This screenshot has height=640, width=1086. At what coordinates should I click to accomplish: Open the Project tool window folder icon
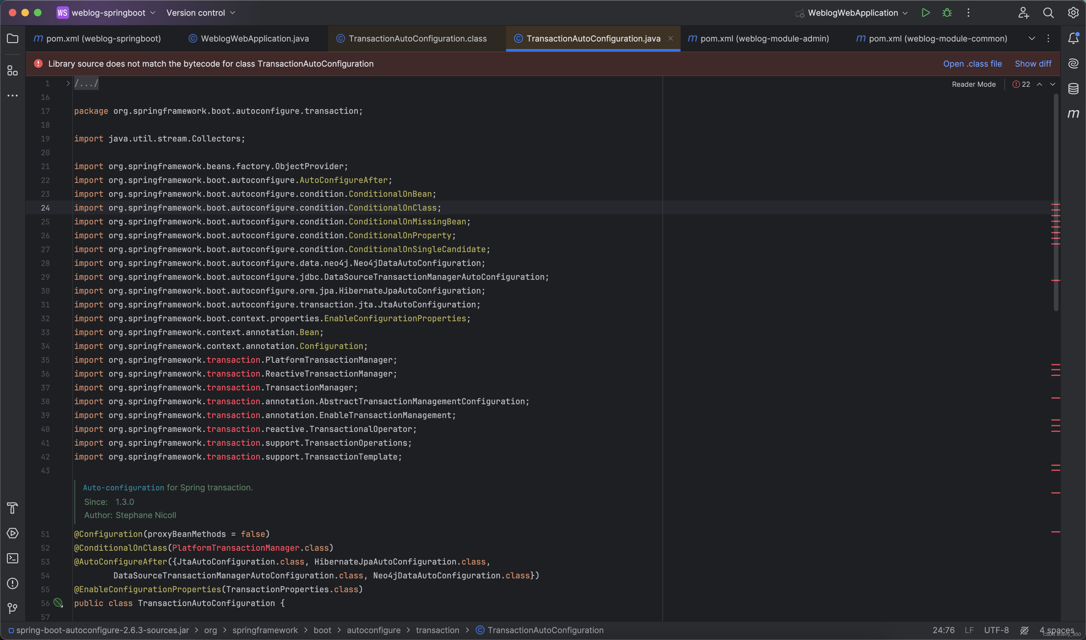click(13, 39)
